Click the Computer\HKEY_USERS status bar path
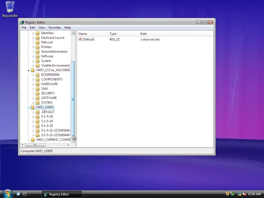 click(x=37, y=151)
